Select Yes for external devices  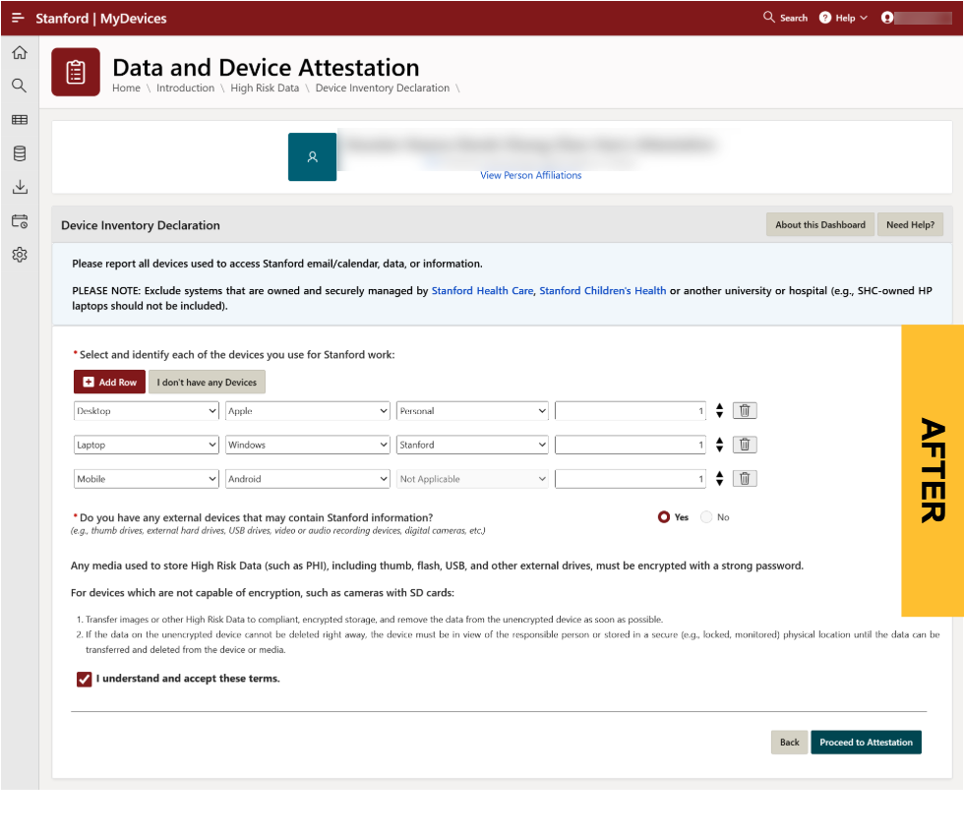663,517
